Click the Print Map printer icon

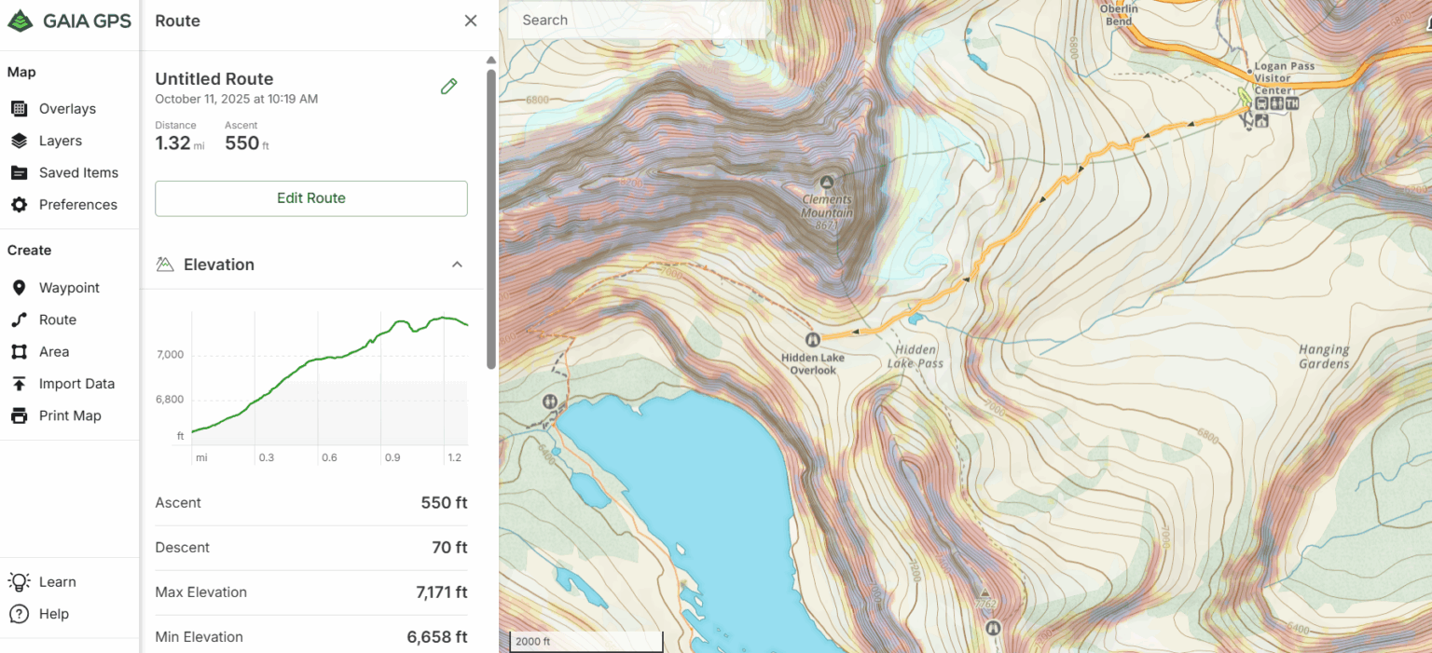pos(19,415)
